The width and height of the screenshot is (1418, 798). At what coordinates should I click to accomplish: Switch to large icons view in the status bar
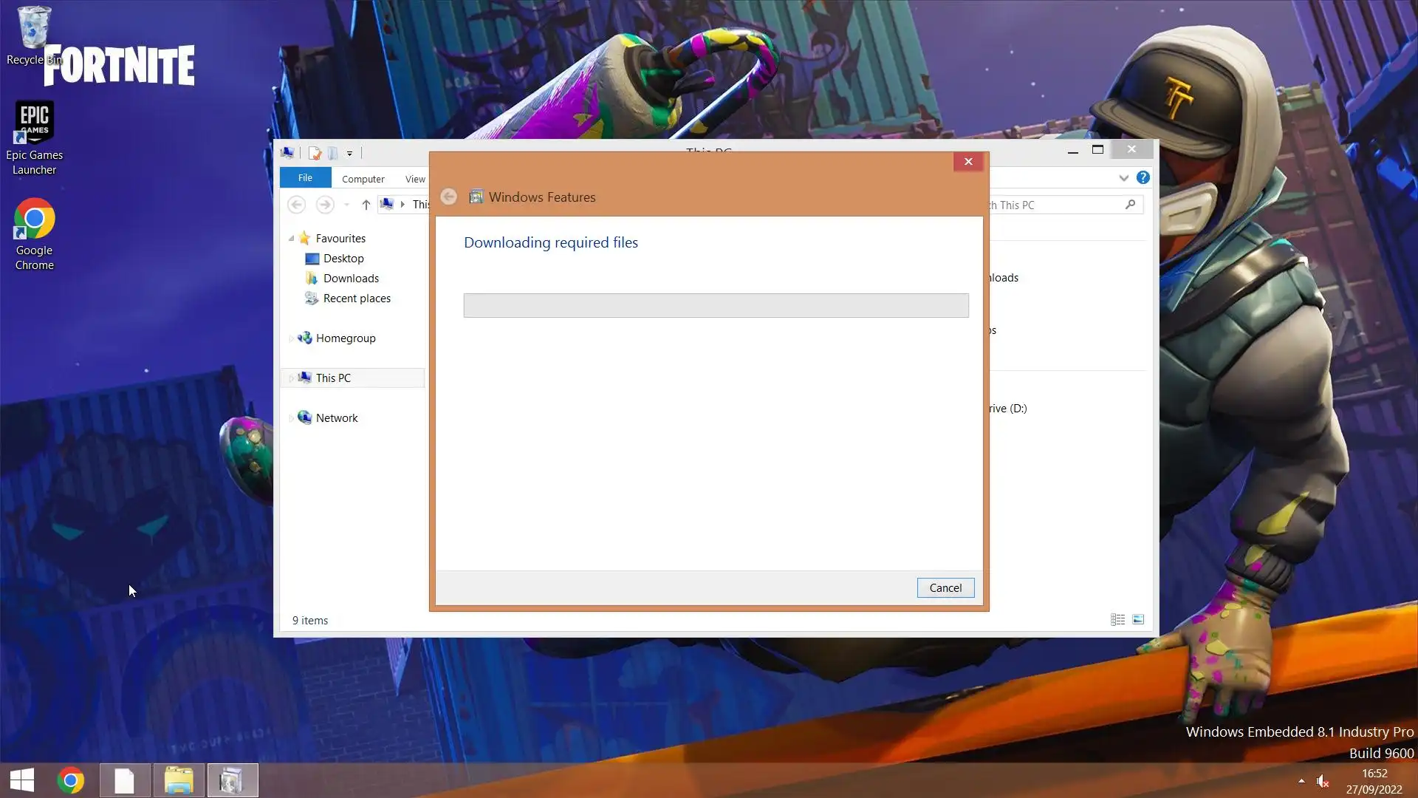tap(1138, 620)
